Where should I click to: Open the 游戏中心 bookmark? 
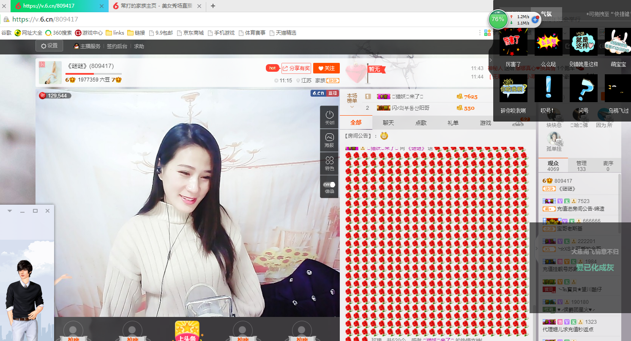[89, 32]
